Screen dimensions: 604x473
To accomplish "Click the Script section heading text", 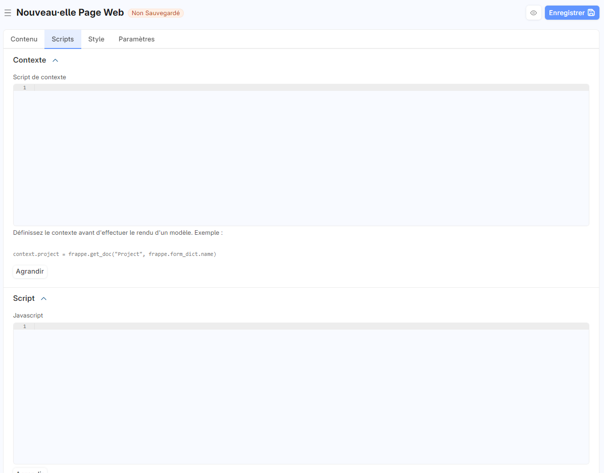I will click(24, 298).
